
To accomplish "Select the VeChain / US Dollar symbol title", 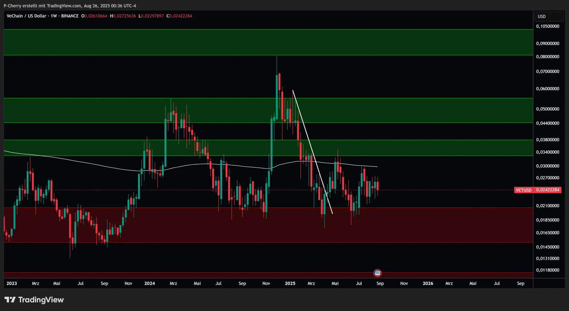I will 26,16.
